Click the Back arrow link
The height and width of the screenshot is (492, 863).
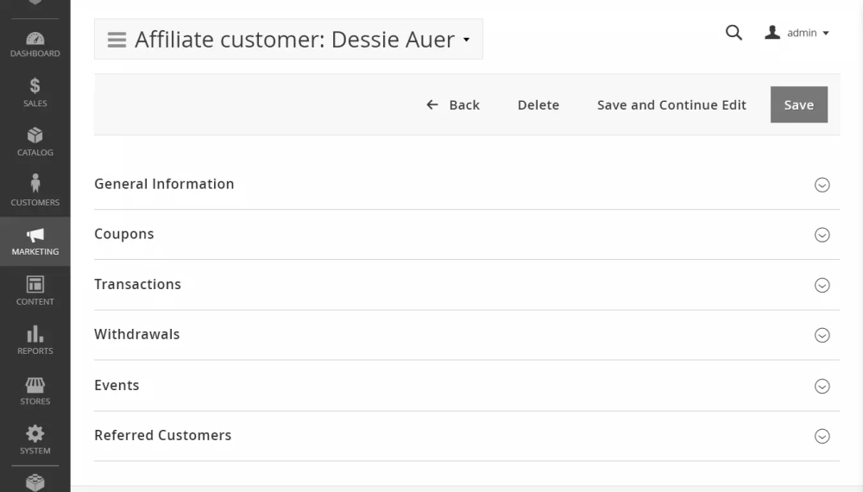[453, 104]
